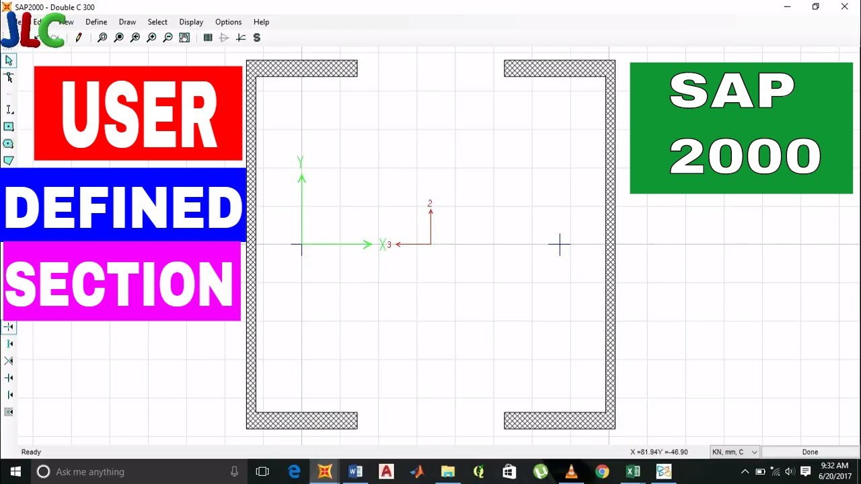Screen dimensions: 861x484
Task: Click the Ask me anything search box
Action: coord(139,472)
